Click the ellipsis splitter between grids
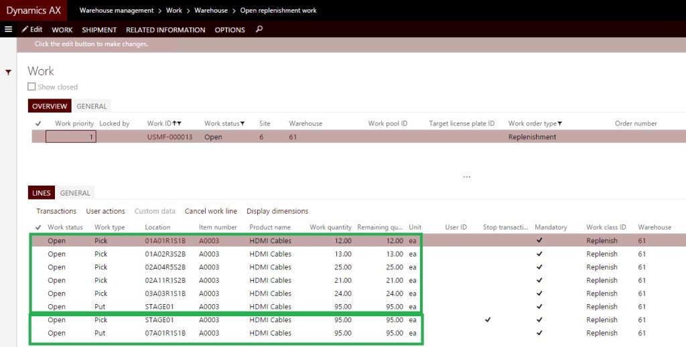 (x=467, y=178)
